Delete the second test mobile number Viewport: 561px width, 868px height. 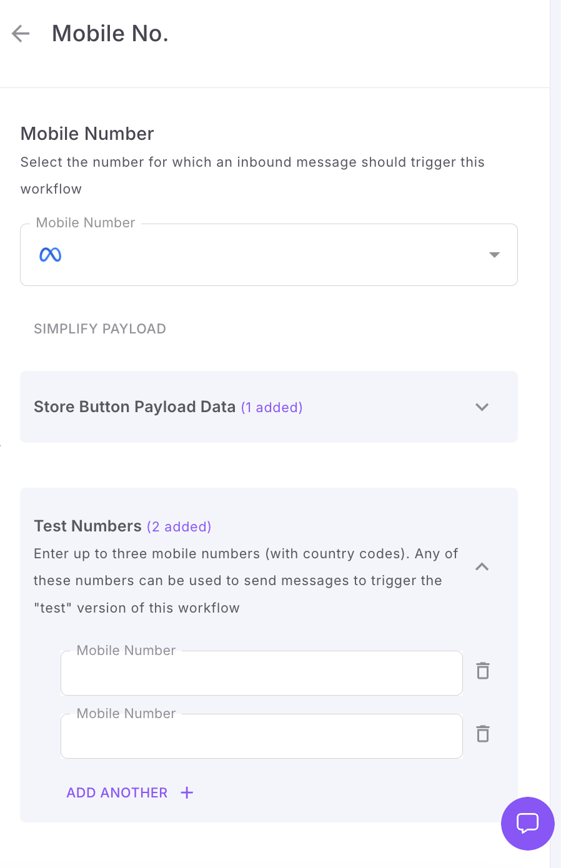click(x=482, y=734)
